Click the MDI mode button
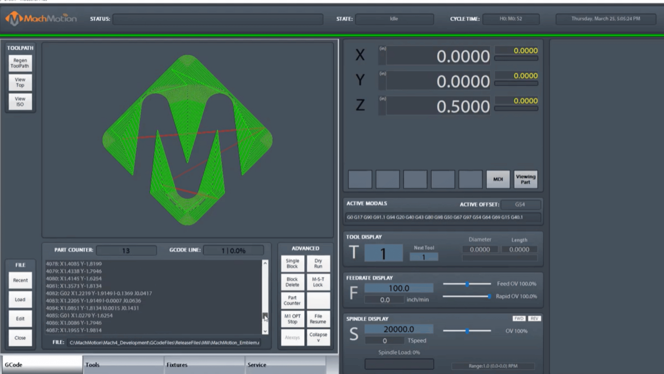The width and height of the screenshot is (664, 374). (x=498, y=179)
